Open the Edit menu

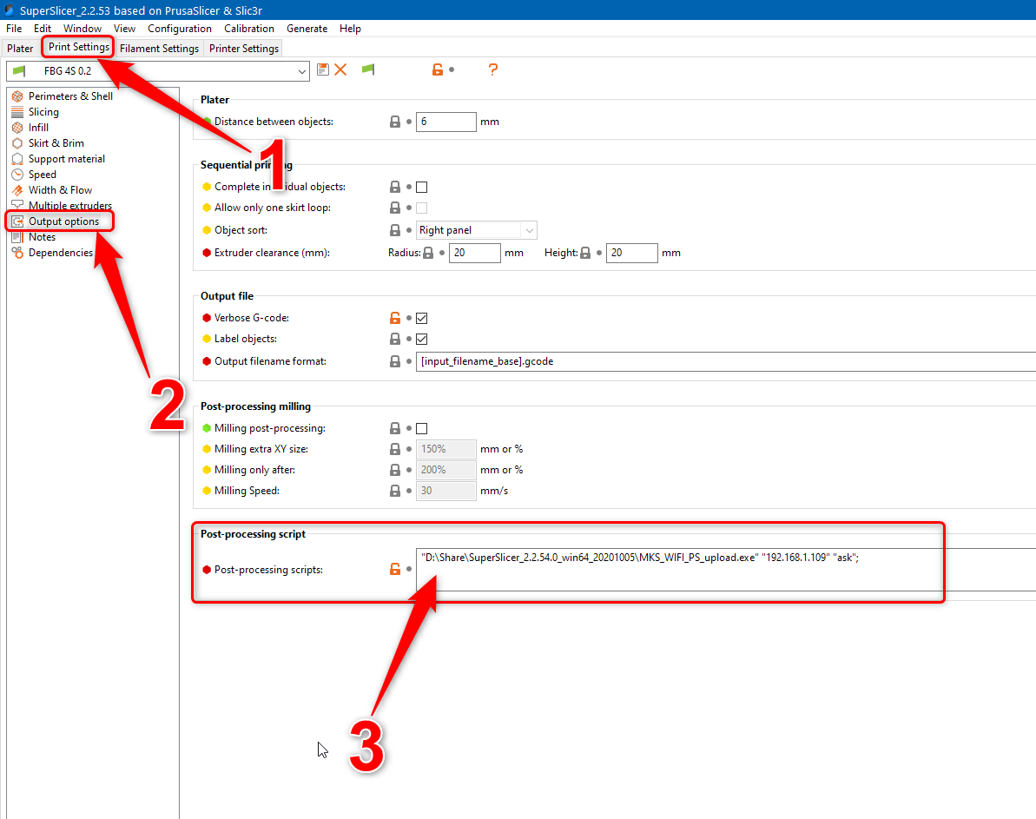tap(43, 29)
